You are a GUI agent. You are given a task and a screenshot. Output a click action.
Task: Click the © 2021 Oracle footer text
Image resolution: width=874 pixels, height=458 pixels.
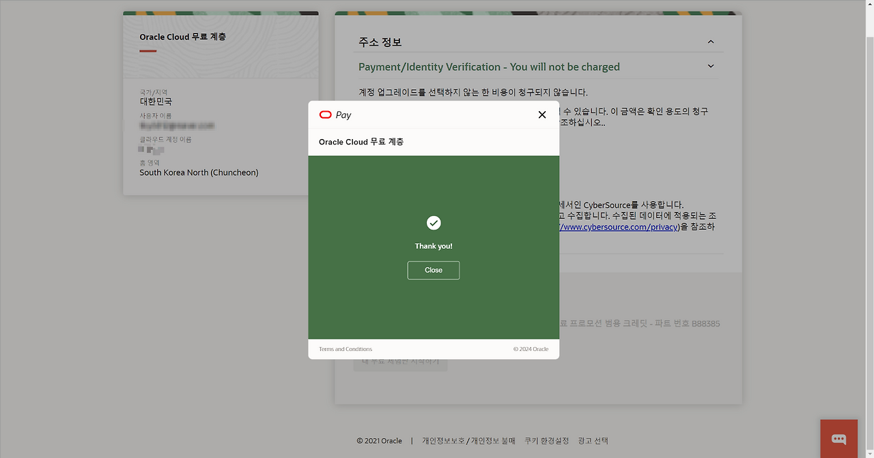pyautogui.click(x=379, y=441)
